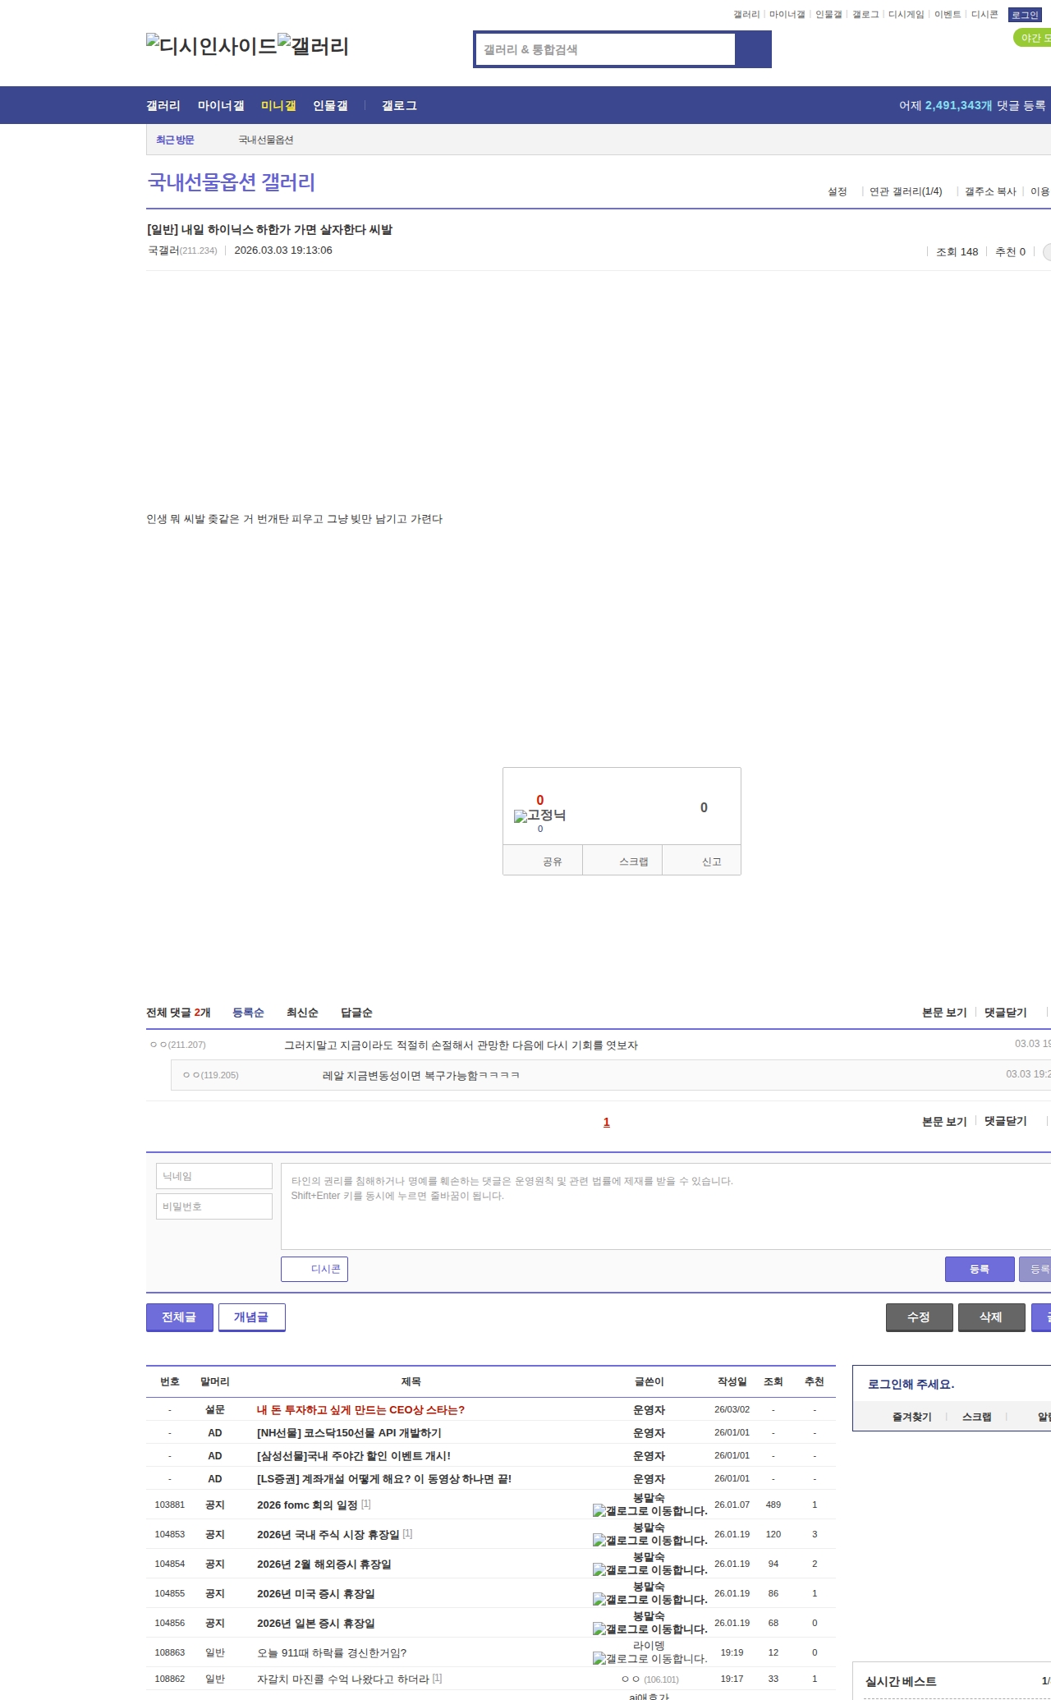The image size is (1051, 1700).
Task: Click the 갤러리 logo image beside 디시인사이드
Action: coord(313,46)
